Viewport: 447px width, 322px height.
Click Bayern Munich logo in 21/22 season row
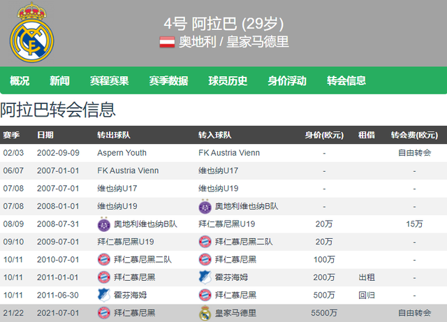click(x=104, y=313)
